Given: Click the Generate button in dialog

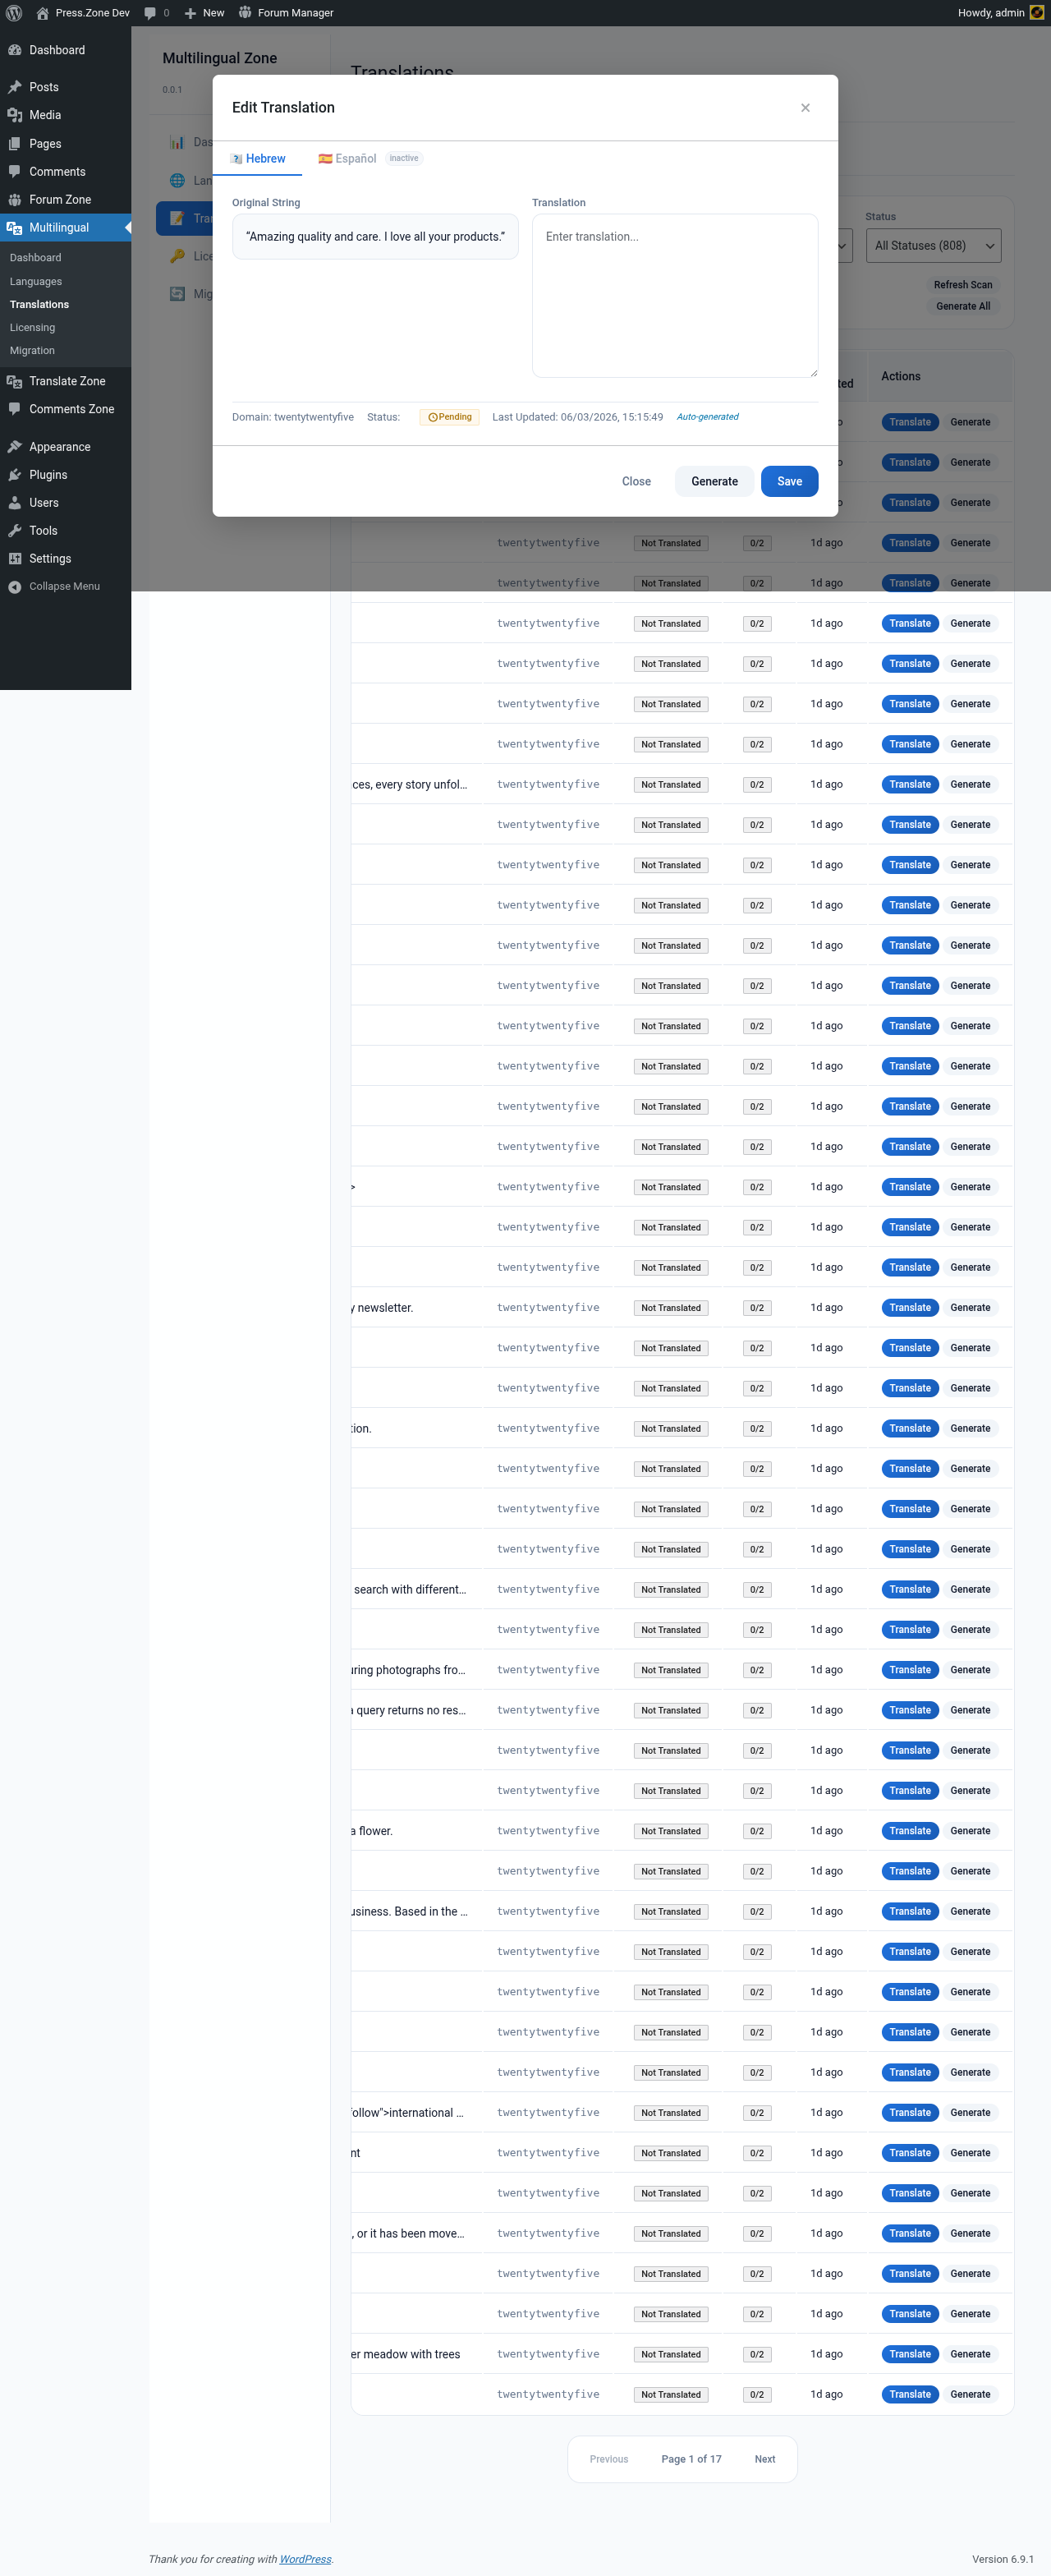Looking at the screenshot, I should pyautogui.click(x=714, y=481).
